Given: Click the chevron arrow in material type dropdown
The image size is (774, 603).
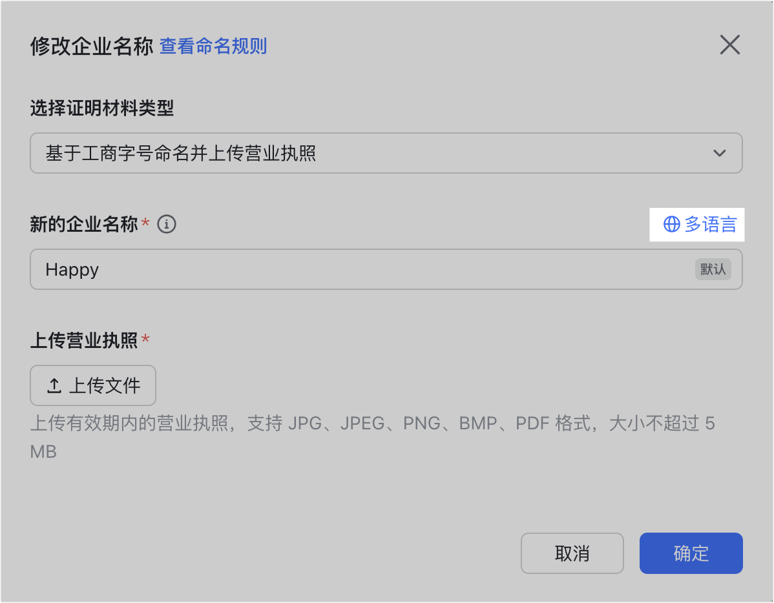Looking at the screenshot, I should click(719, 153).
